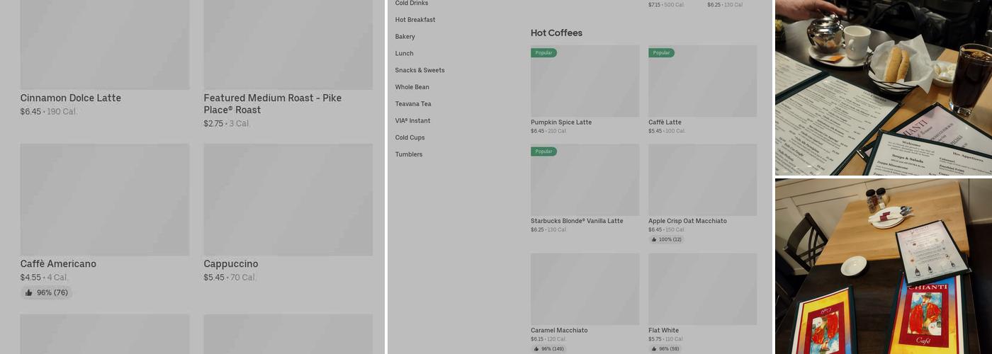Open Pumpkin Spice Latte item name
Image resolution: width=992 pixels, height=354 pixels.
point(561,122)
